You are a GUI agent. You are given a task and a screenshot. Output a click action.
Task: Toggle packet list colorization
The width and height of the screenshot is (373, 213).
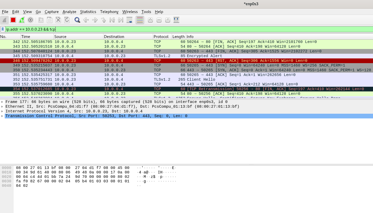point(140,20)
